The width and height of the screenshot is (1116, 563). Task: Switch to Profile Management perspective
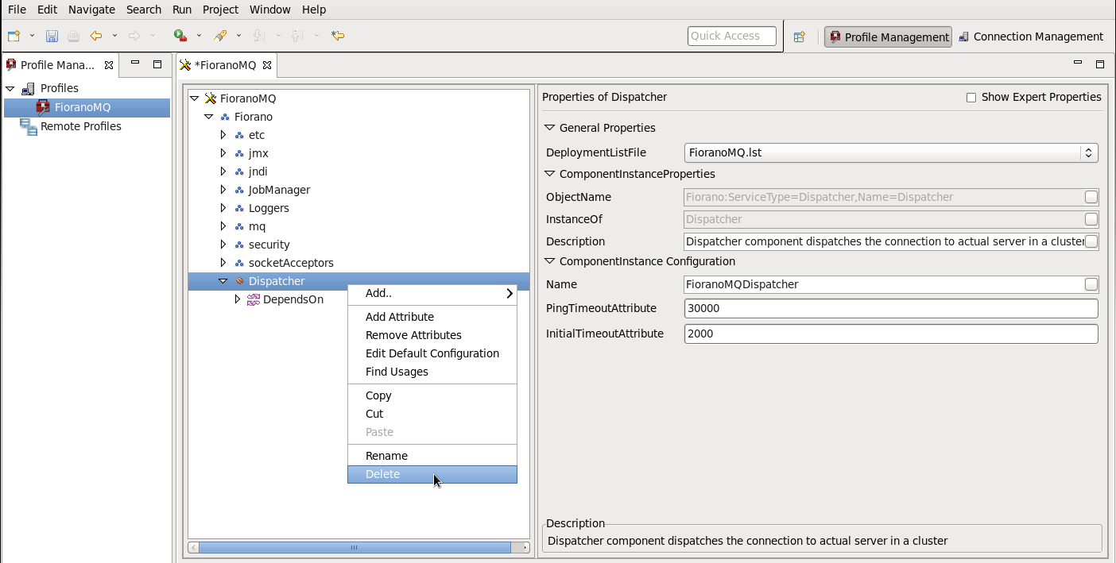[888, 37]
